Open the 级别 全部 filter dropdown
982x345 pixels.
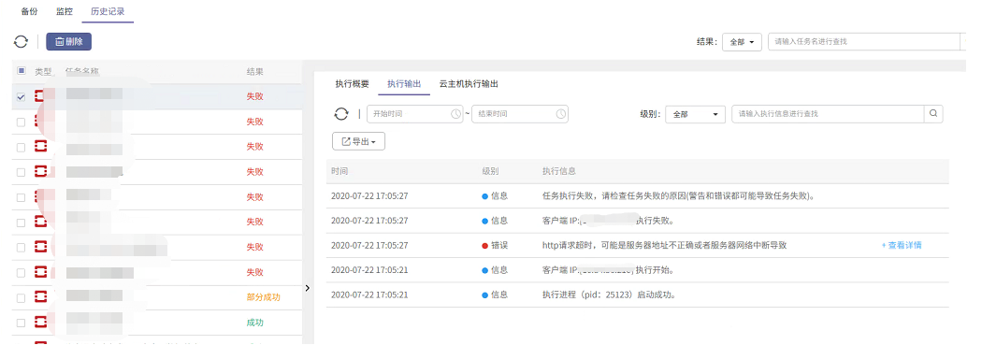pos(695,115)
